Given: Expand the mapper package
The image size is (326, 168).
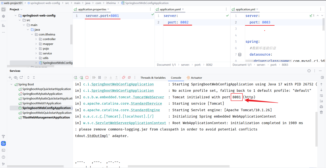Looking at the screenshot, I should click(36, 44).
